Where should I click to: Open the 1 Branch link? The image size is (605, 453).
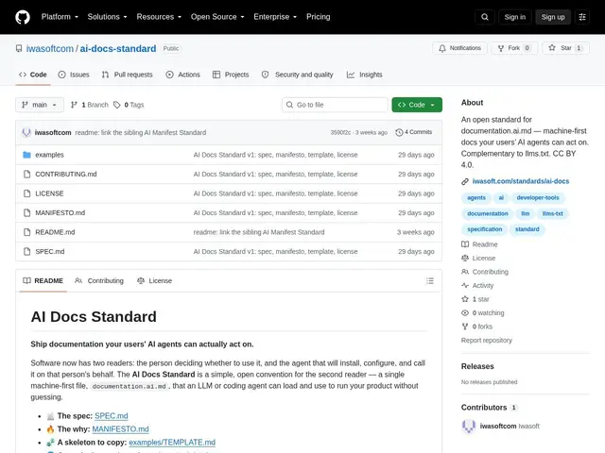pyautogui.click(x=90, y=105)
